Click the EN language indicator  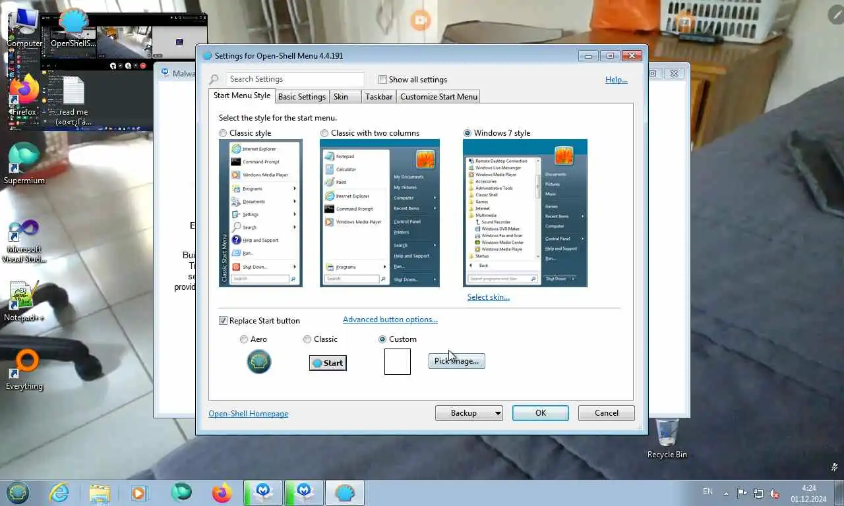click(708, 492)
